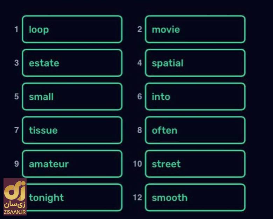
Task: Click the number 12 label beside "smooth"
Action: coord(138,198)
